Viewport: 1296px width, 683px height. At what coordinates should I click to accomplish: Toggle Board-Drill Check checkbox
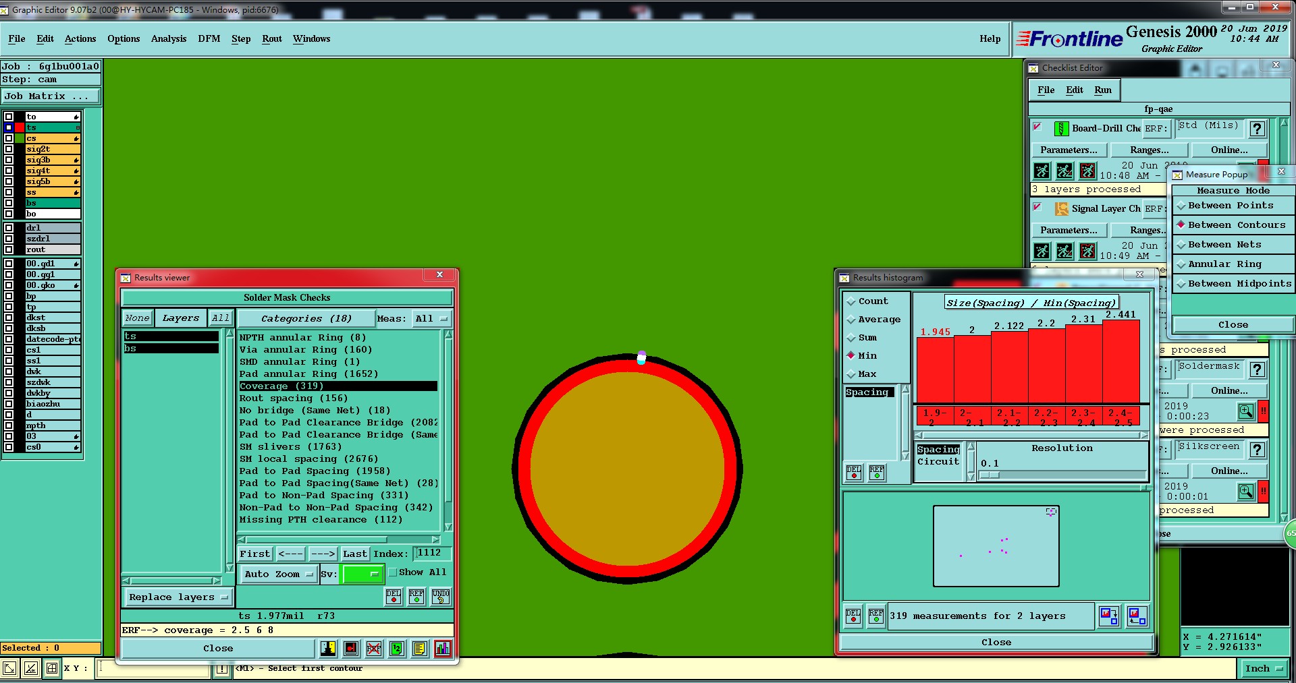(x=1037, y=127)
